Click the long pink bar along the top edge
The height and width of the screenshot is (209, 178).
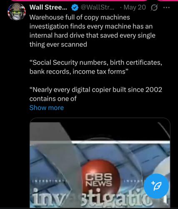79,1
